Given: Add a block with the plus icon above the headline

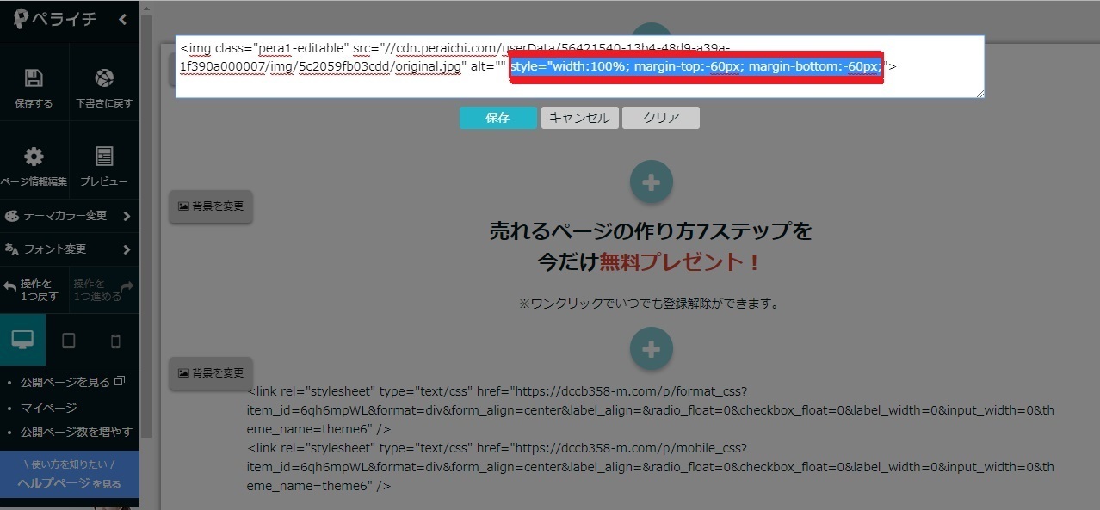Looking at the screenshot, I should tap(651, 181).
